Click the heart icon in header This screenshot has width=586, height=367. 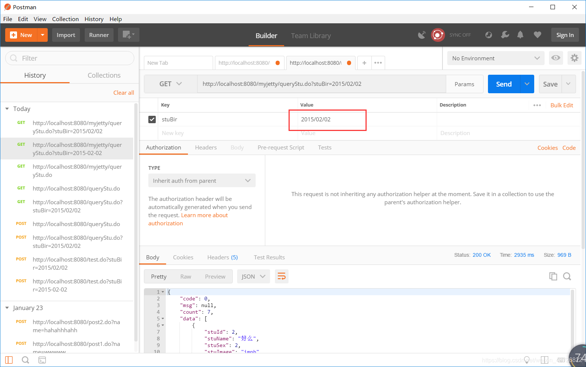[x=538, y=35]
